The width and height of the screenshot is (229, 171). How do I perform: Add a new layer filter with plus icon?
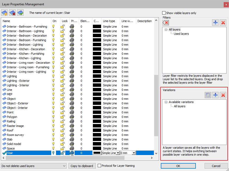(x=215, y=23)
